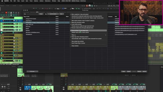Open the Track menu
The width and height of the screenshot is (163, 92).
click(x=31, y=1)
